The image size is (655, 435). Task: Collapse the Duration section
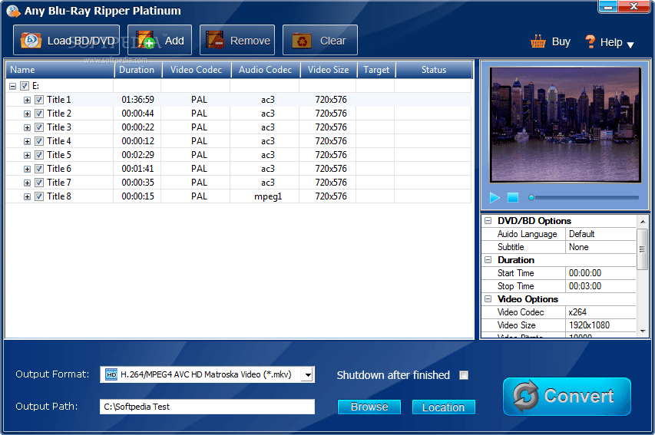pos(488,259)
